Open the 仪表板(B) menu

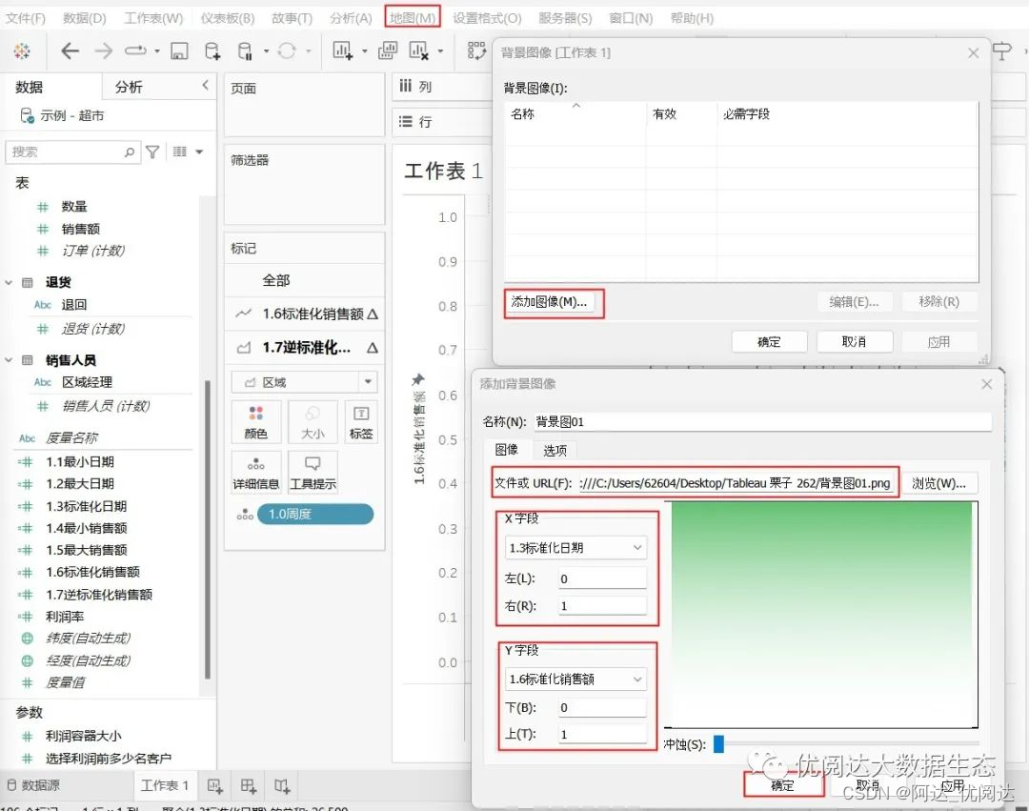227,18
